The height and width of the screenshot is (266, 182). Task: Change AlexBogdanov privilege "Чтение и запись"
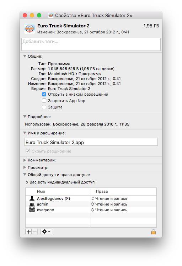(x=109, y=198)
